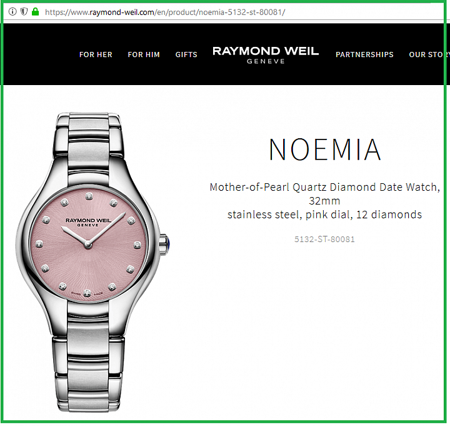Open the PARTNERSHIPS menu item

(364, 54)
